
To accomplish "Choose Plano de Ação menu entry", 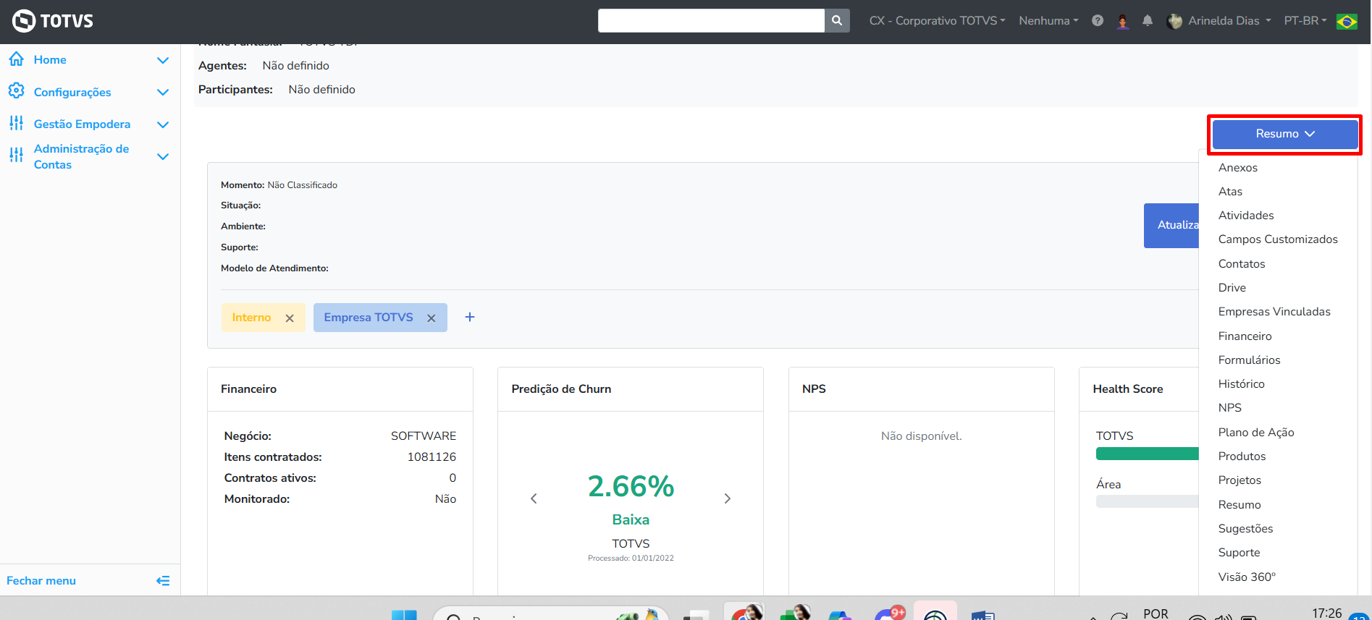I will [x=1256, y=433].
